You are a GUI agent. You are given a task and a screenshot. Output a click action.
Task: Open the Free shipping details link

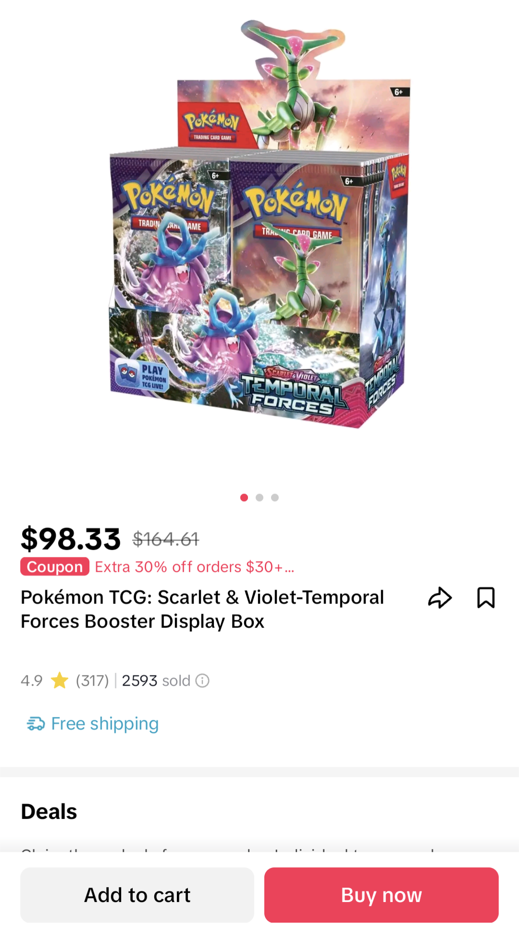105,724
